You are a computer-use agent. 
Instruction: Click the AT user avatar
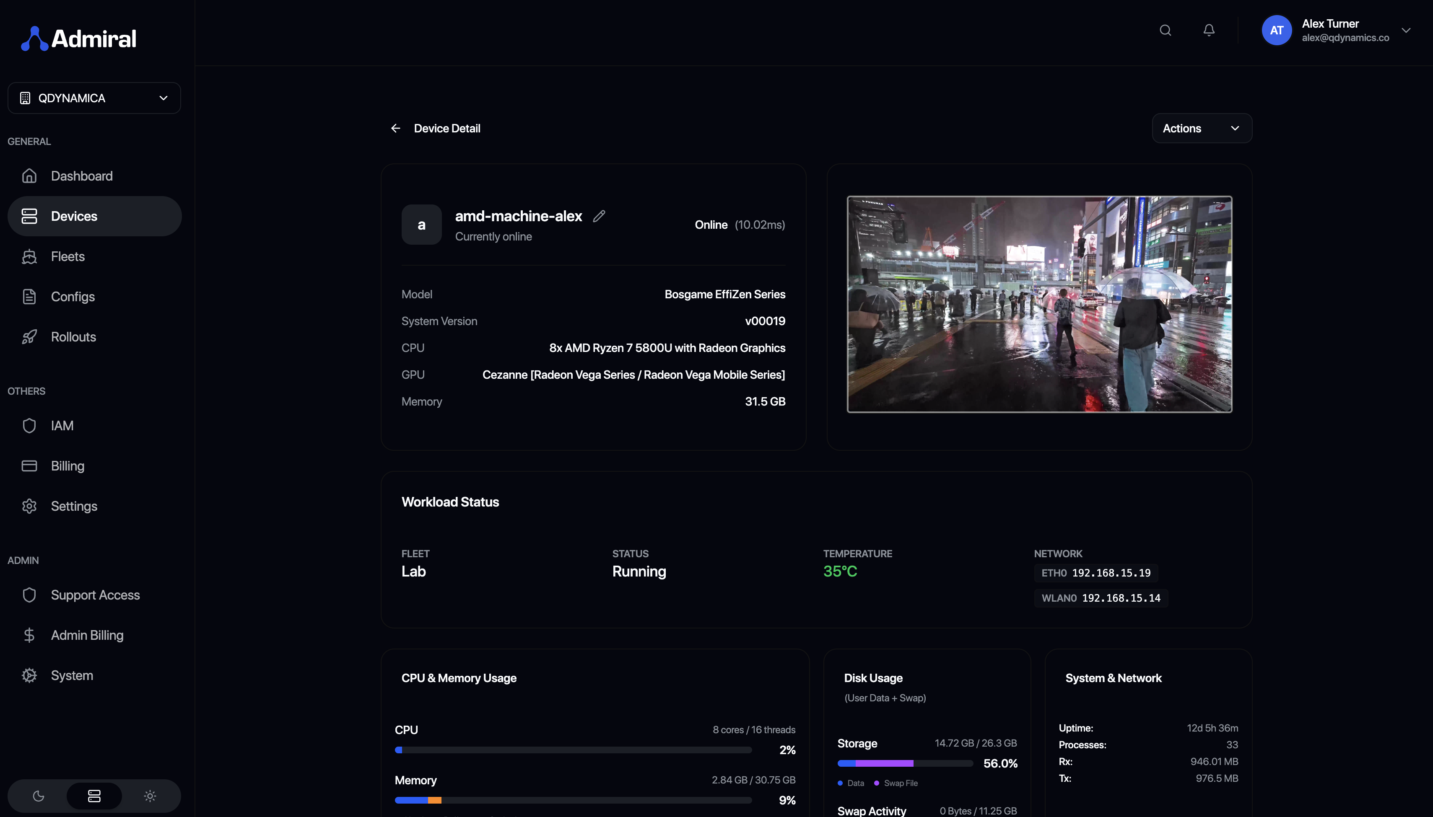click(1276, 30)
